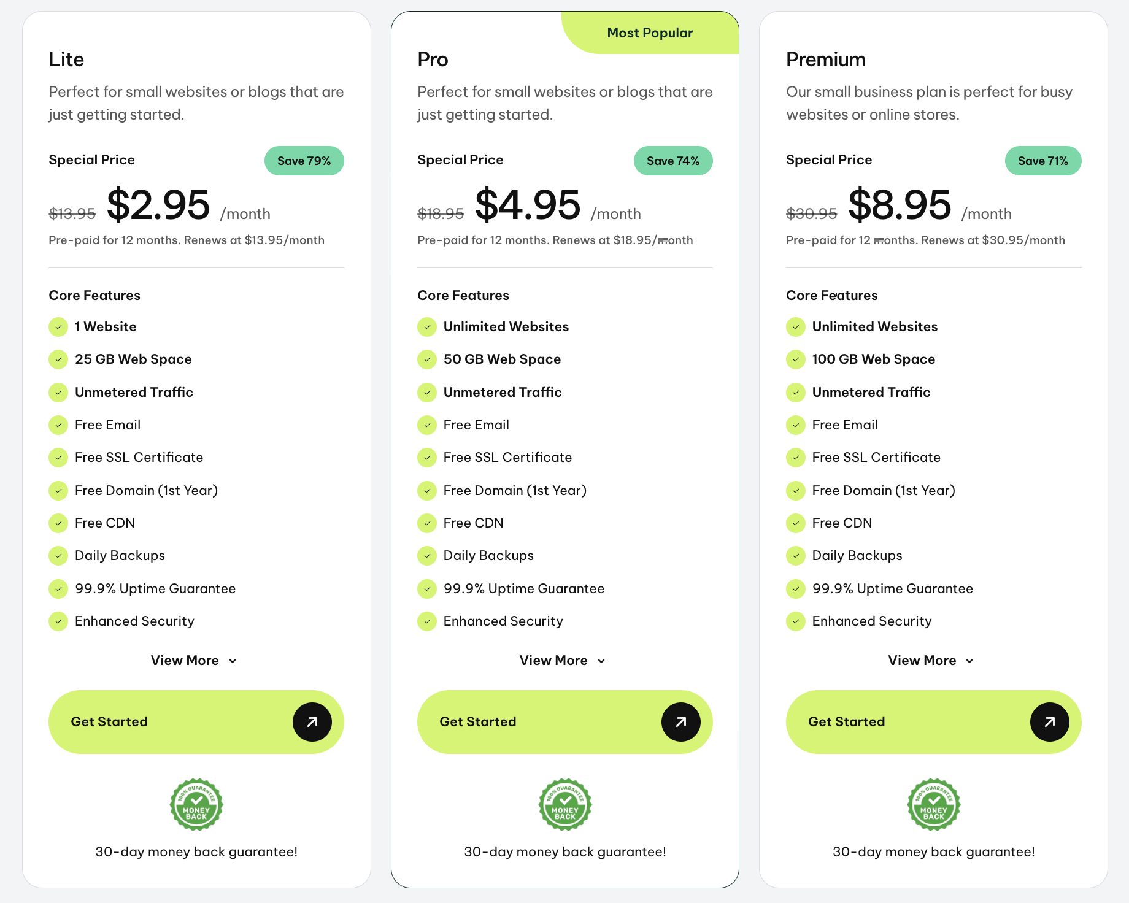The image size is (1129, 903).
Task: Click the Pro plan title
Action: [433, 60]
